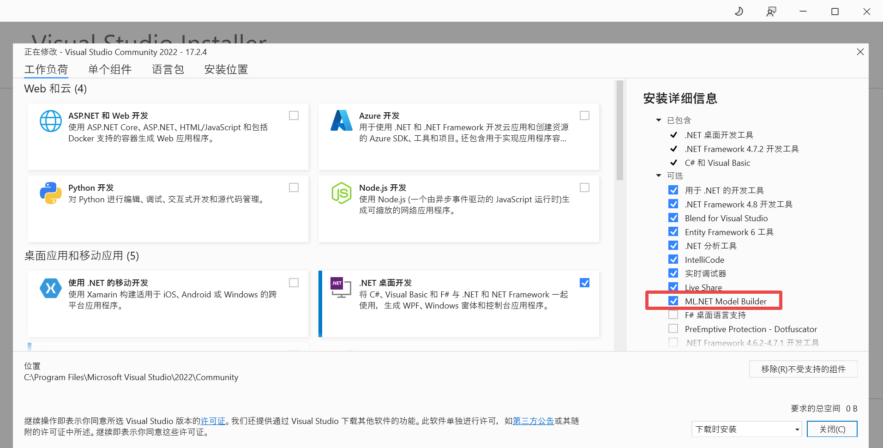Click the Xamarin mobile development icon
The height and width of the screenshot is (448, 883).
[50, 288]
